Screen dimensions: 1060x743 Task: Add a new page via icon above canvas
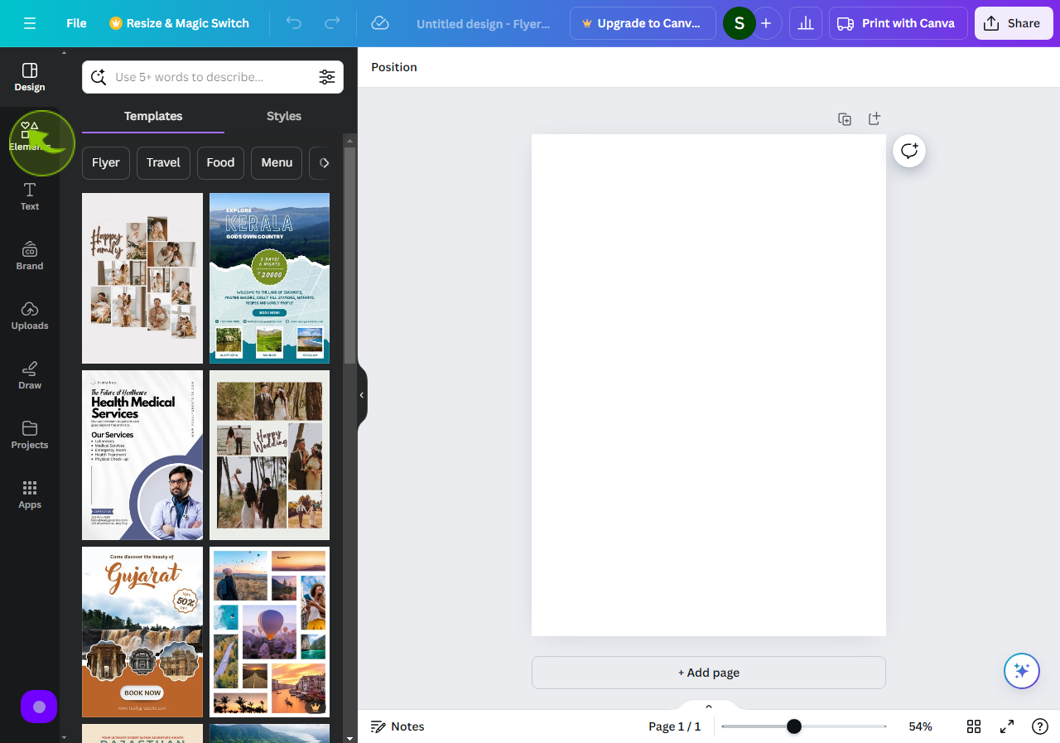(874, 119)
